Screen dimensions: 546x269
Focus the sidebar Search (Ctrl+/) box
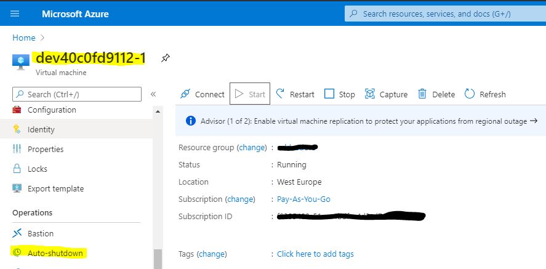tap(77, 94)
